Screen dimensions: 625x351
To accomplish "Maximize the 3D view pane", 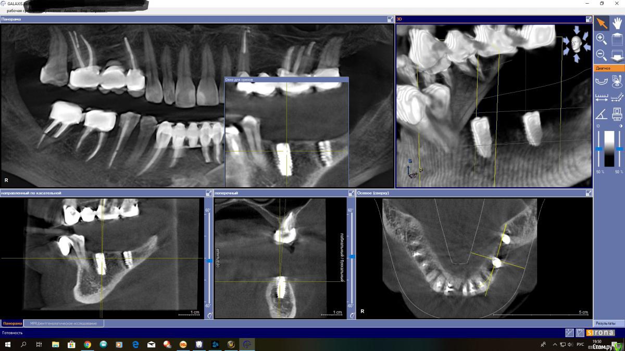I will [589, 19].
